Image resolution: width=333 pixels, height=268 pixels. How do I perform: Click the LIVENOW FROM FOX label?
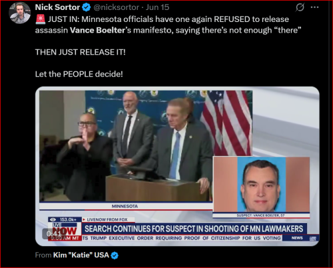107,219
